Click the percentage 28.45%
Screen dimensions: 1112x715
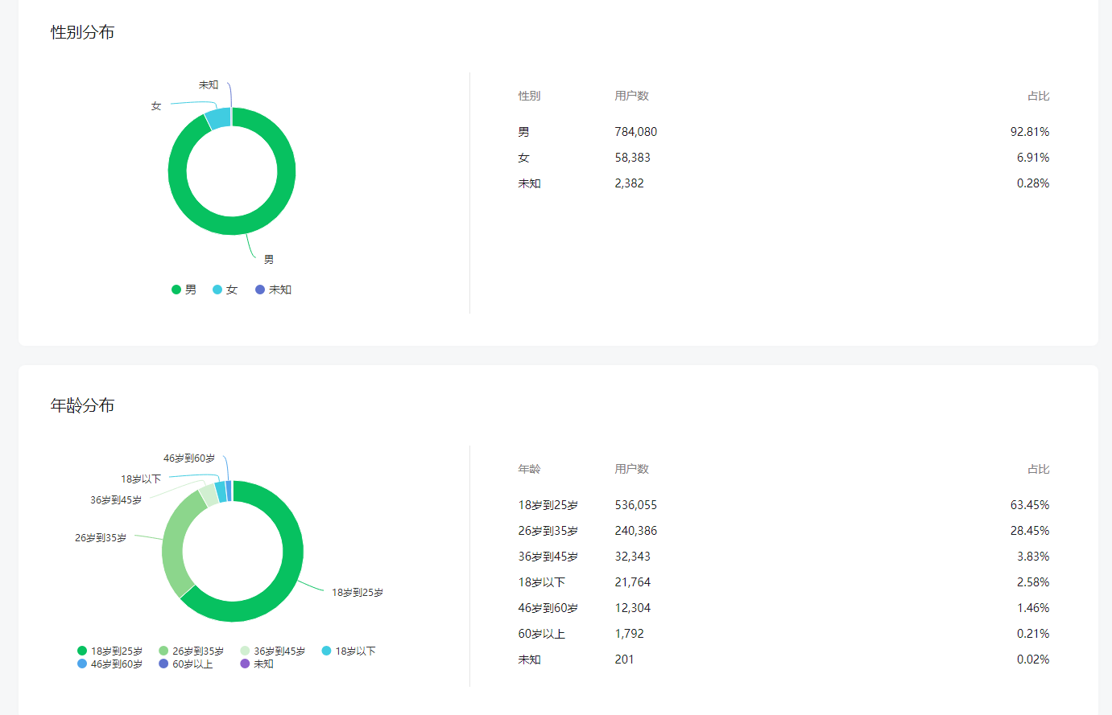pos(1030,531)
